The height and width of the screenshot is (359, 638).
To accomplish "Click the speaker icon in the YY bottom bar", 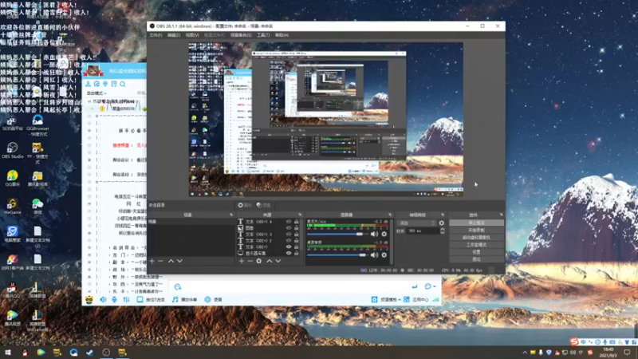I will tap(104, 300).
